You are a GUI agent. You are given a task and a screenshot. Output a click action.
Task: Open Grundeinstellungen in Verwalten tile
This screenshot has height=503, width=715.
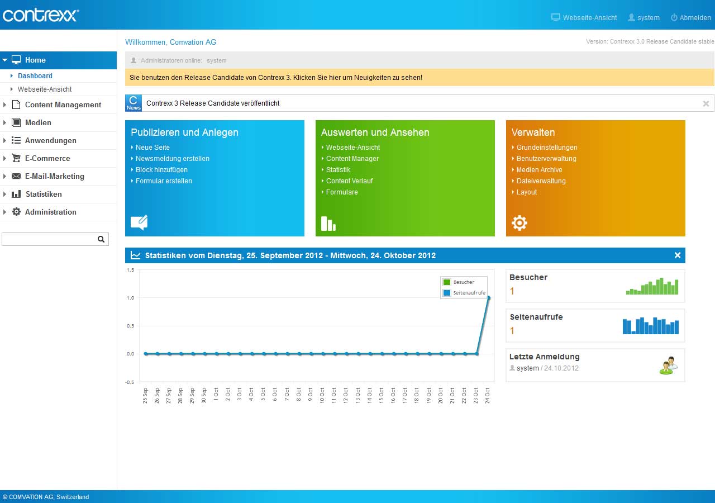(x=547, y=148)
